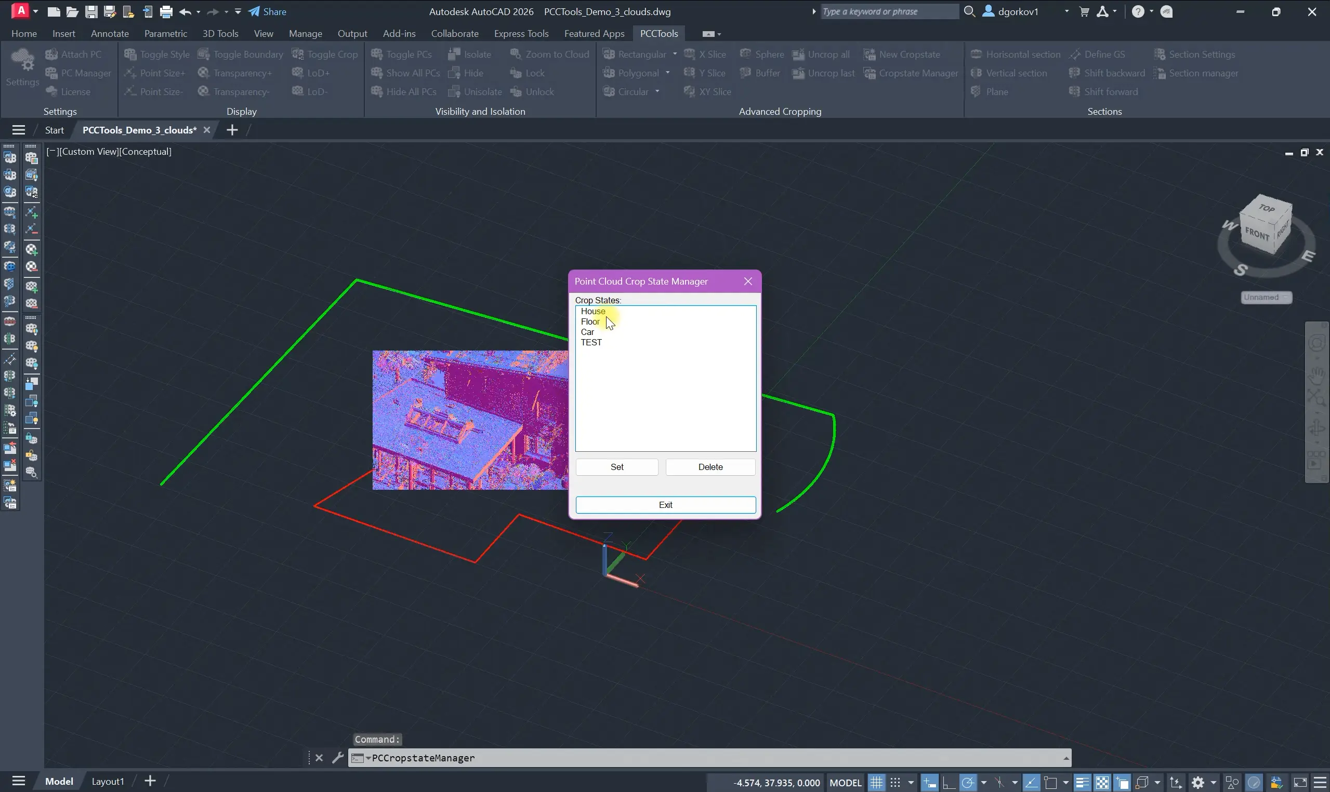Open the Layout1 tab

tap(107, 781)
